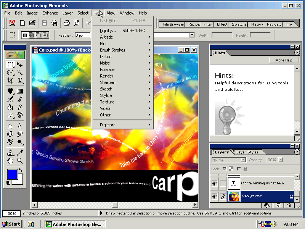This screenshot has width=305, height=229.
Task: Click the Adobe Photoshop Elements taskbar button
Action: (75, 224)
